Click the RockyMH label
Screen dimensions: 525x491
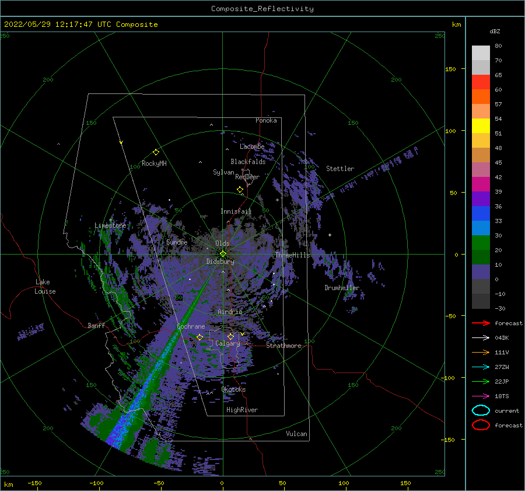pos(154,163)
